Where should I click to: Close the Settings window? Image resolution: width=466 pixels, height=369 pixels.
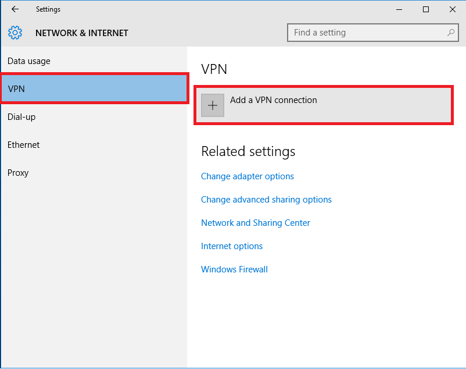point(452,9)
